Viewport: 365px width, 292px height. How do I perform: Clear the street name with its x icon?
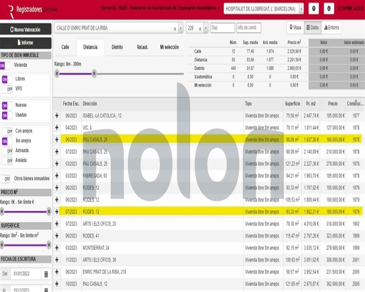point(175,28)
